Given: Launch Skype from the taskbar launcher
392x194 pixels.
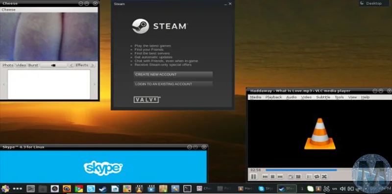Looking at the screenshot, I should [x=91, y=189].
